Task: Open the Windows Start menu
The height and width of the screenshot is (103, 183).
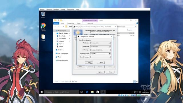Action: [x=42, y=92]
